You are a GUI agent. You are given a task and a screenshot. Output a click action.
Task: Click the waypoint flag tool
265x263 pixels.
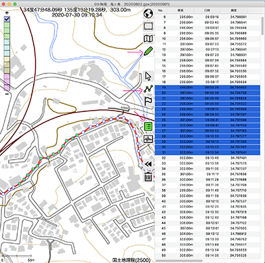148,101
